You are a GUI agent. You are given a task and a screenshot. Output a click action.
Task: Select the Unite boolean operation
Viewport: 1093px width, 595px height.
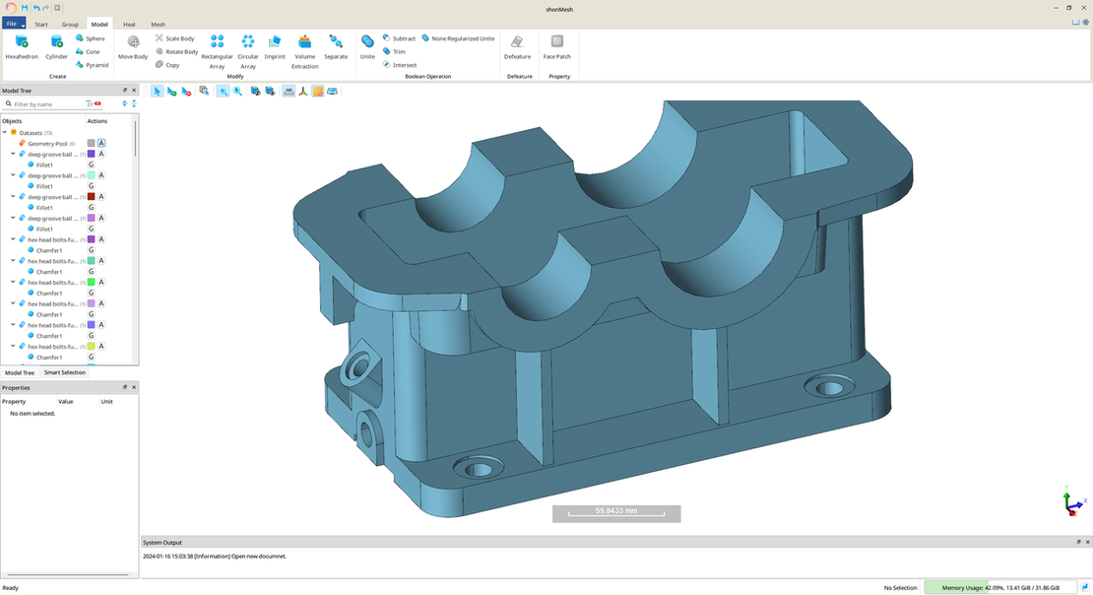coord(367,41)
